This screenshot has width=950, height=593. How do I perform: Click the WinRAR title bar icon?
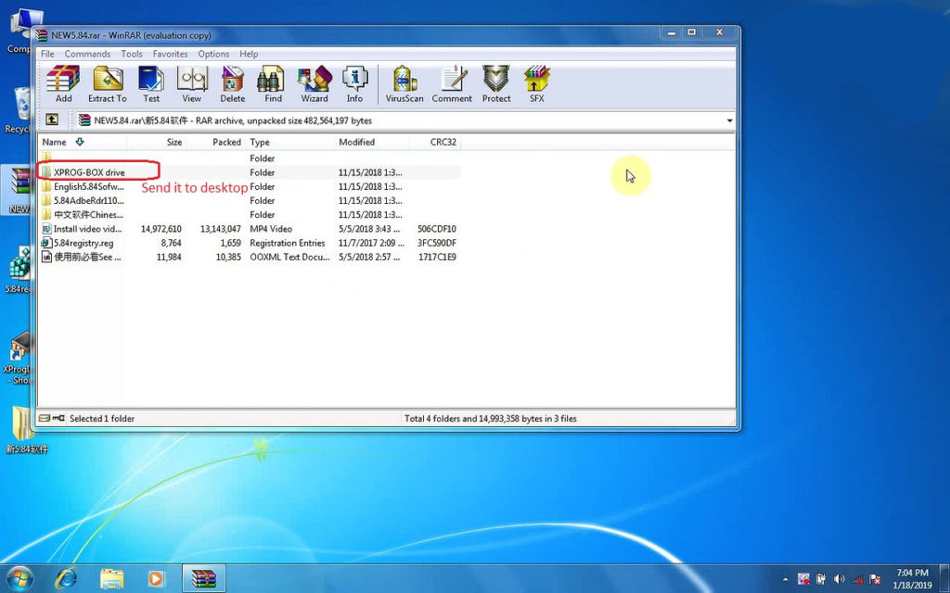tap(41, 35)
